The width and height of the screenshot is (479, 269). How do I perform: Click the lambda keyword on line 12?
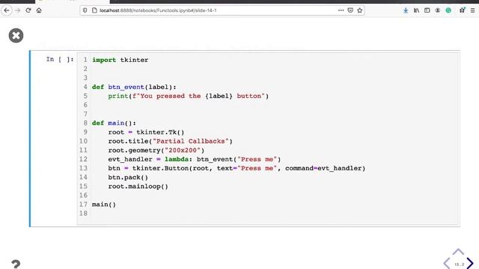pyautogui.click(x=177, y=159)
